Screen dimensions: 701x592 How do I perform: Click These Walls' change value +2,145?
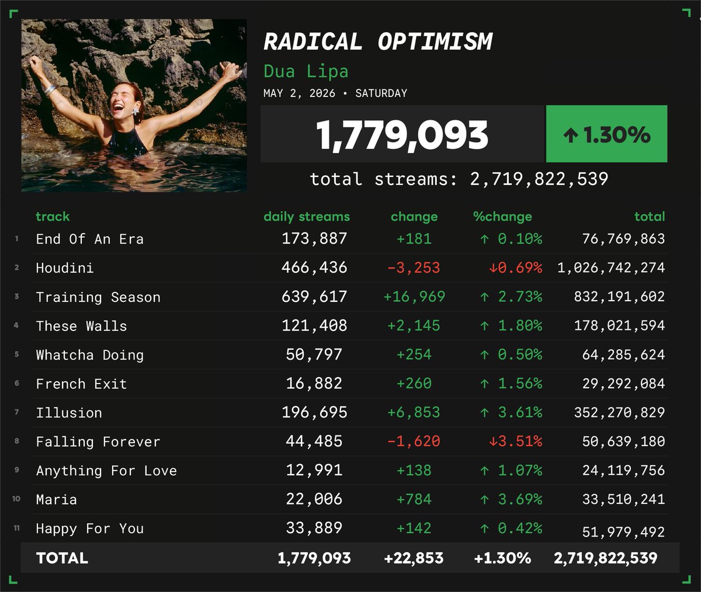click(x=414, y=326)
